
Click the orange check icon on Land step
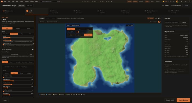[27, 11]
